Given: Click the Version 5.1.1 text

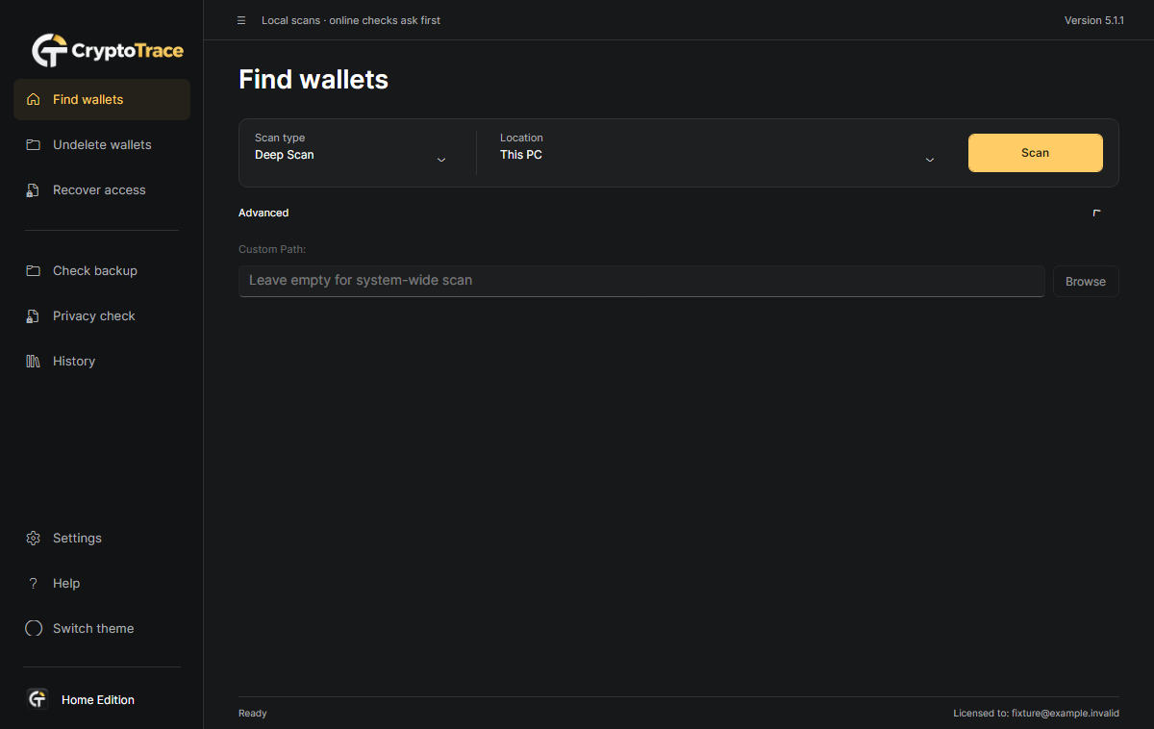Looking at the screenshot, I should [1094, 20].
